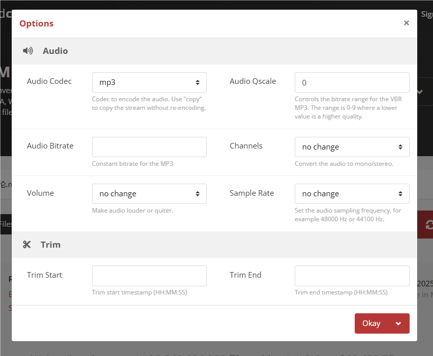Expand the Channels dropdown
Image resolution: width=433 pixels, height=356 pixels.
point(352,147)
